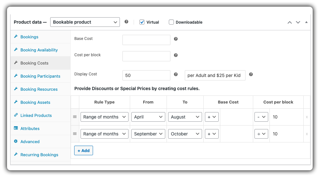The width and height of the screenshot is (320, 176).
Task: Click the 'From' column header
Action: (148, 102)
